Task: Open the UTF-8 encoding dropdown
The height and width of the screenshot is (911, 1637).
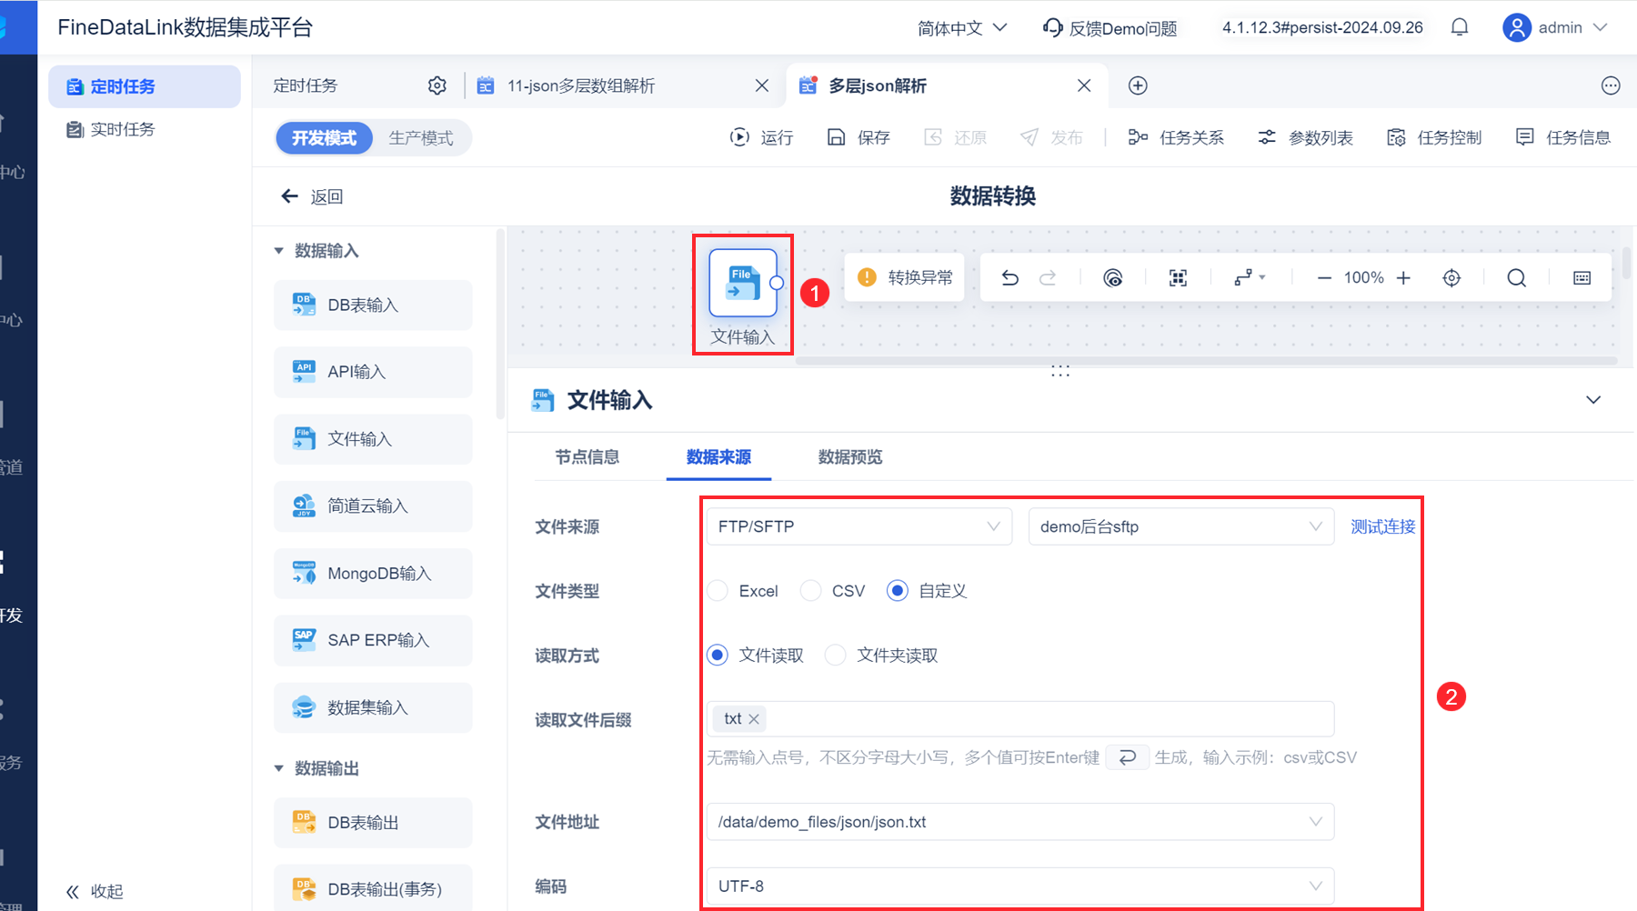Action: [1020, 886]
